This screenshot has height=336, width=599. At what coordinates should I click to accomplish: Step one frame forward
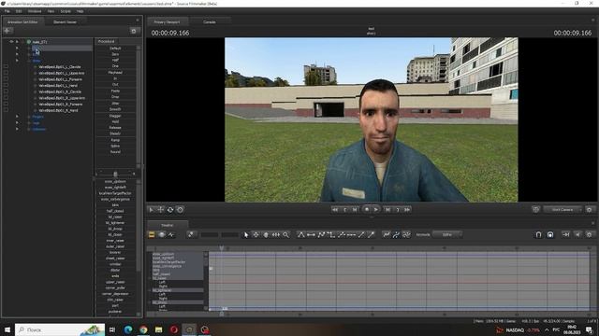click(x=387, y=209)
